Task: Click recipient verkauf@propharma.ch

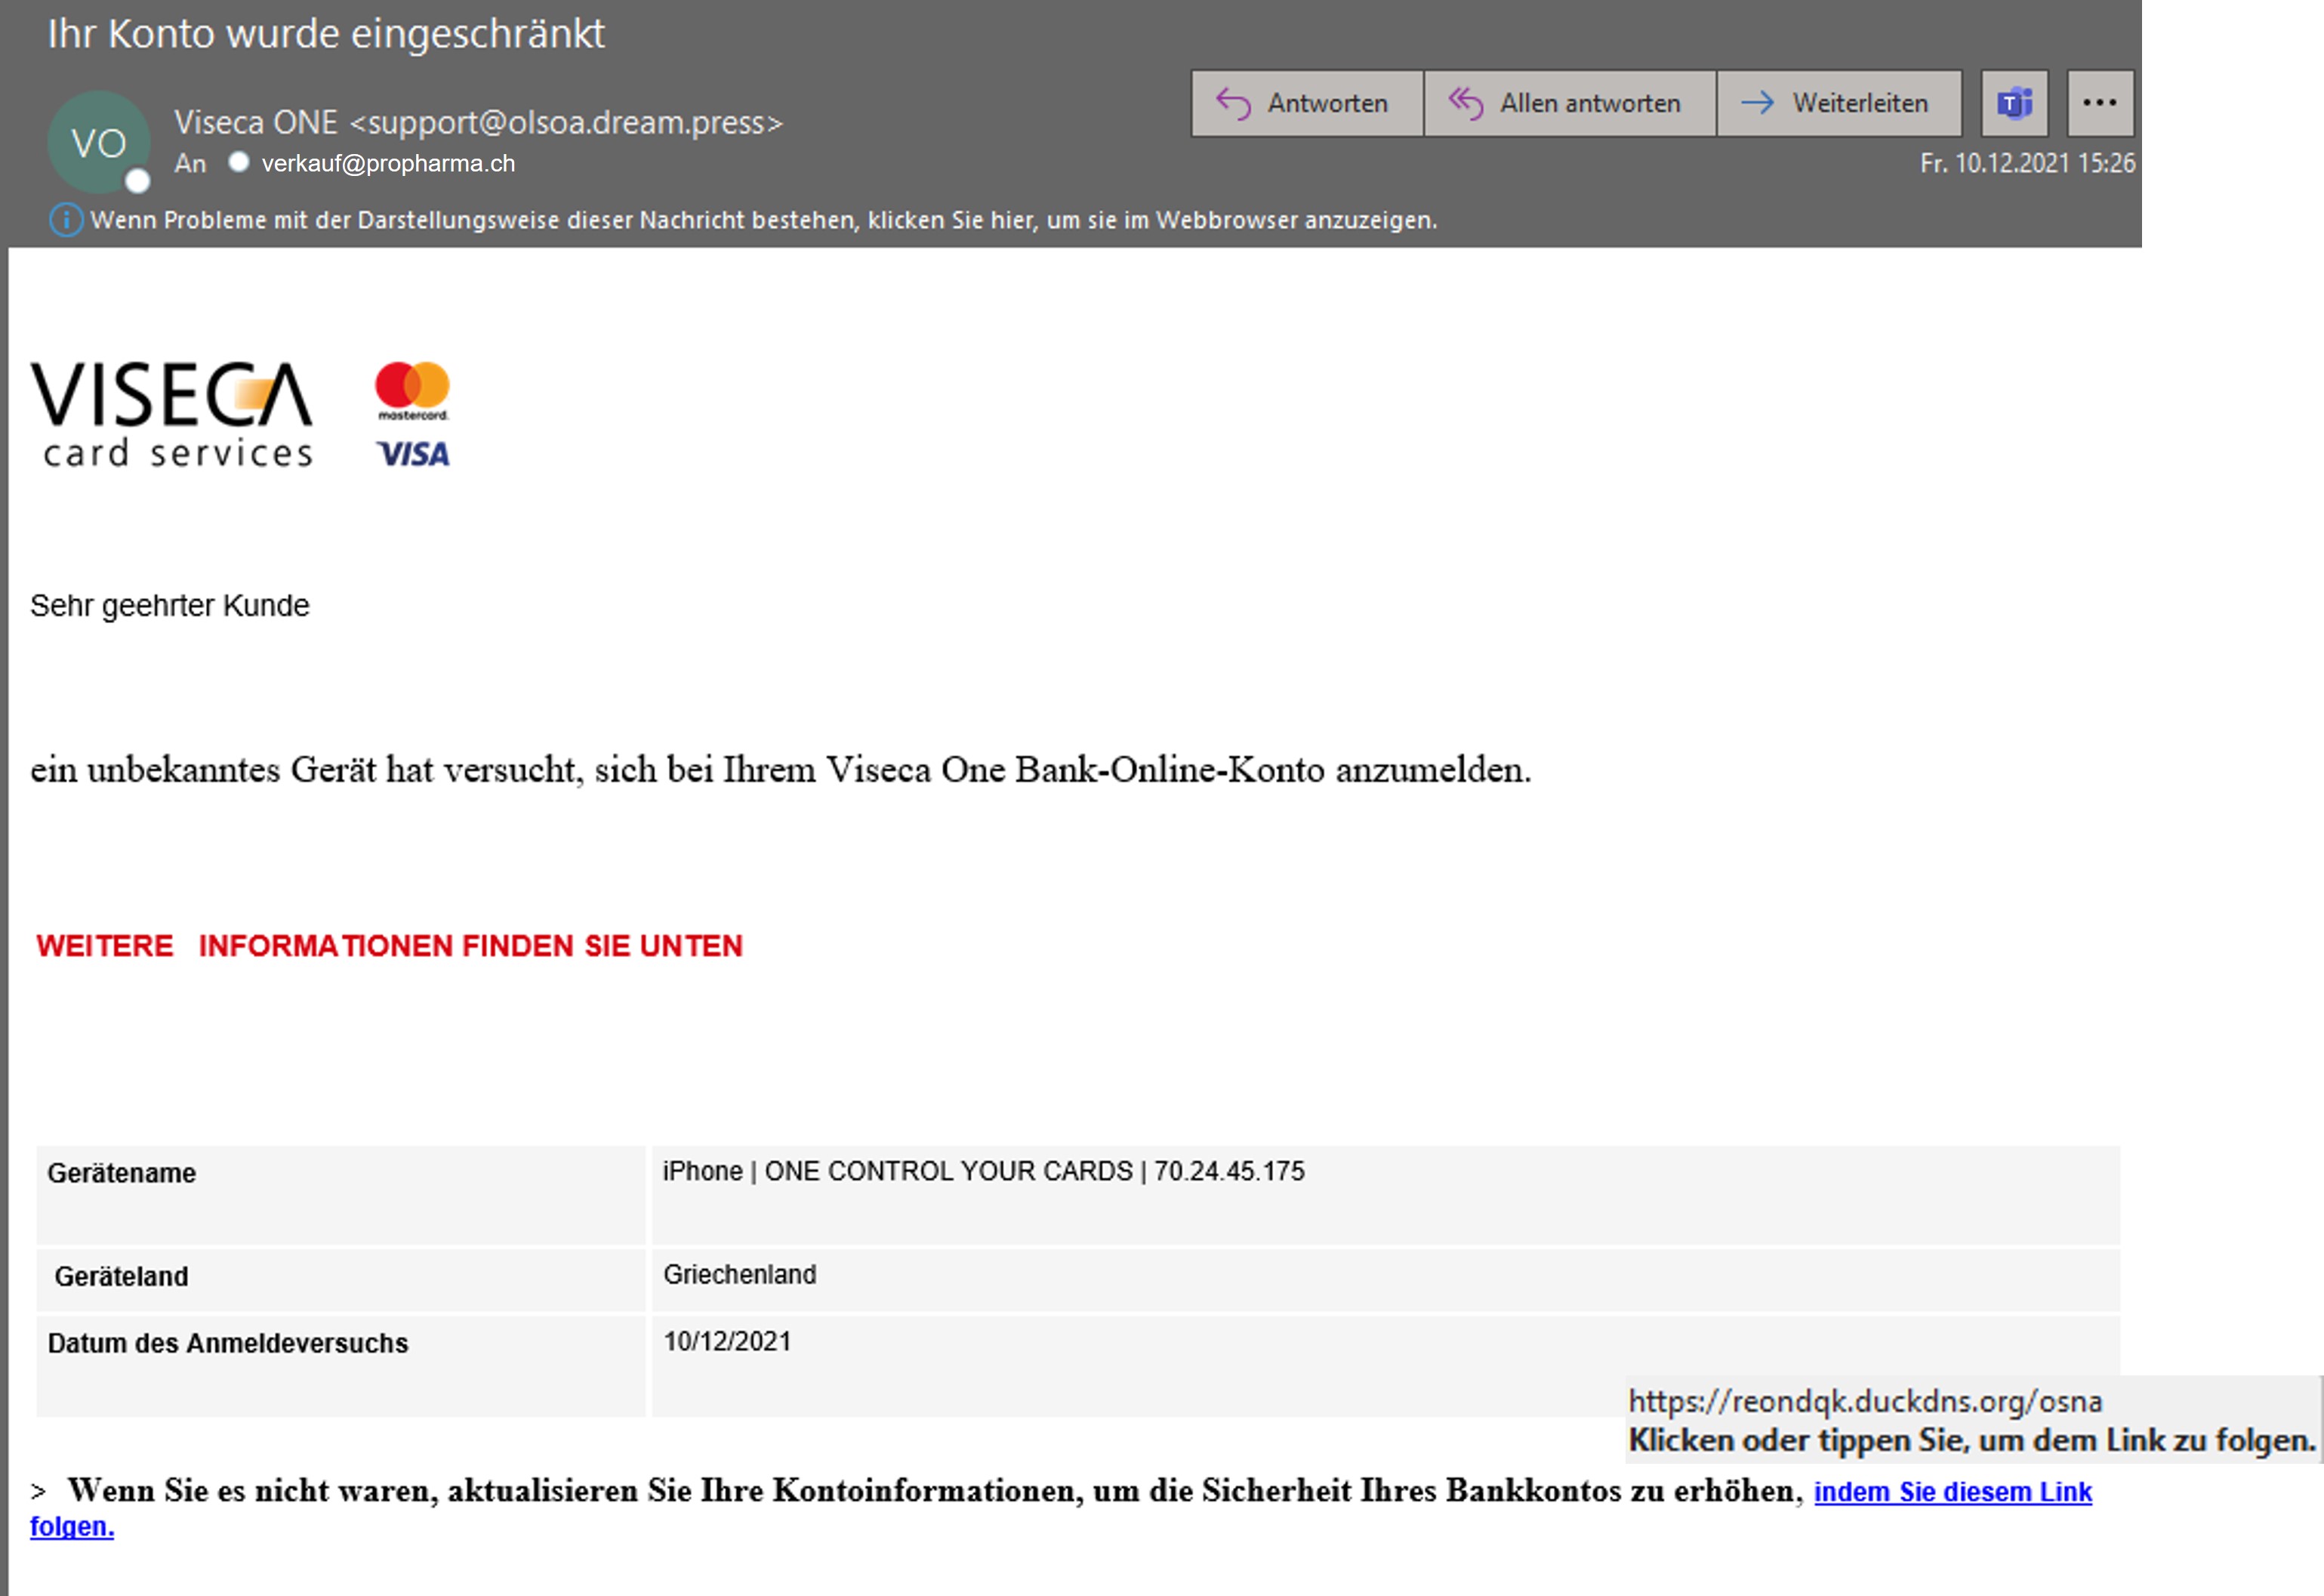Action: (388, 163)
